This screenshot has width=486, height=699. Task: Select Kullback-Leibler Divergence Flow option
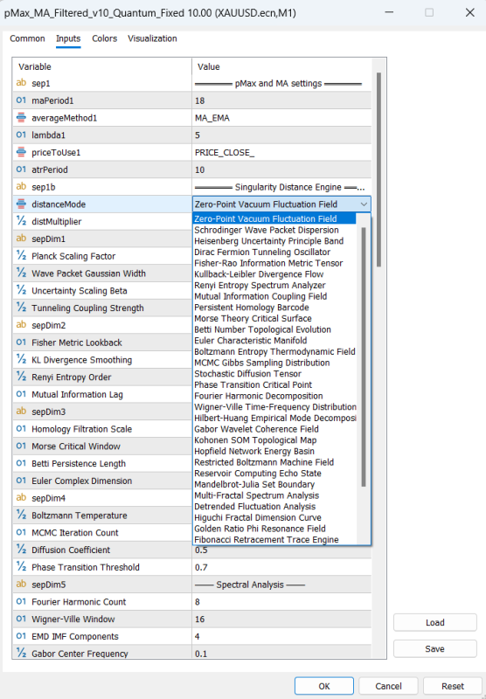coord(259,274)
